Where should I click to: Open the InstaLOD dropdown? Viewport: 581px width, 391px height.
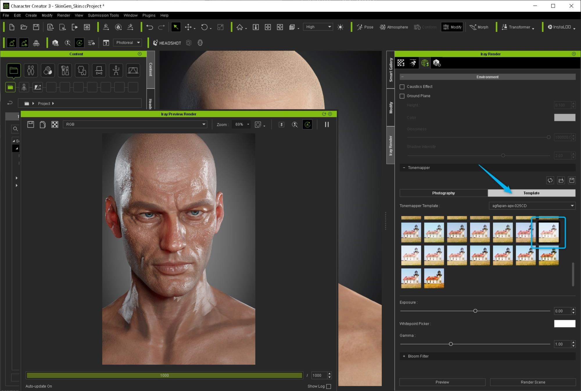(x=562, y=27)
